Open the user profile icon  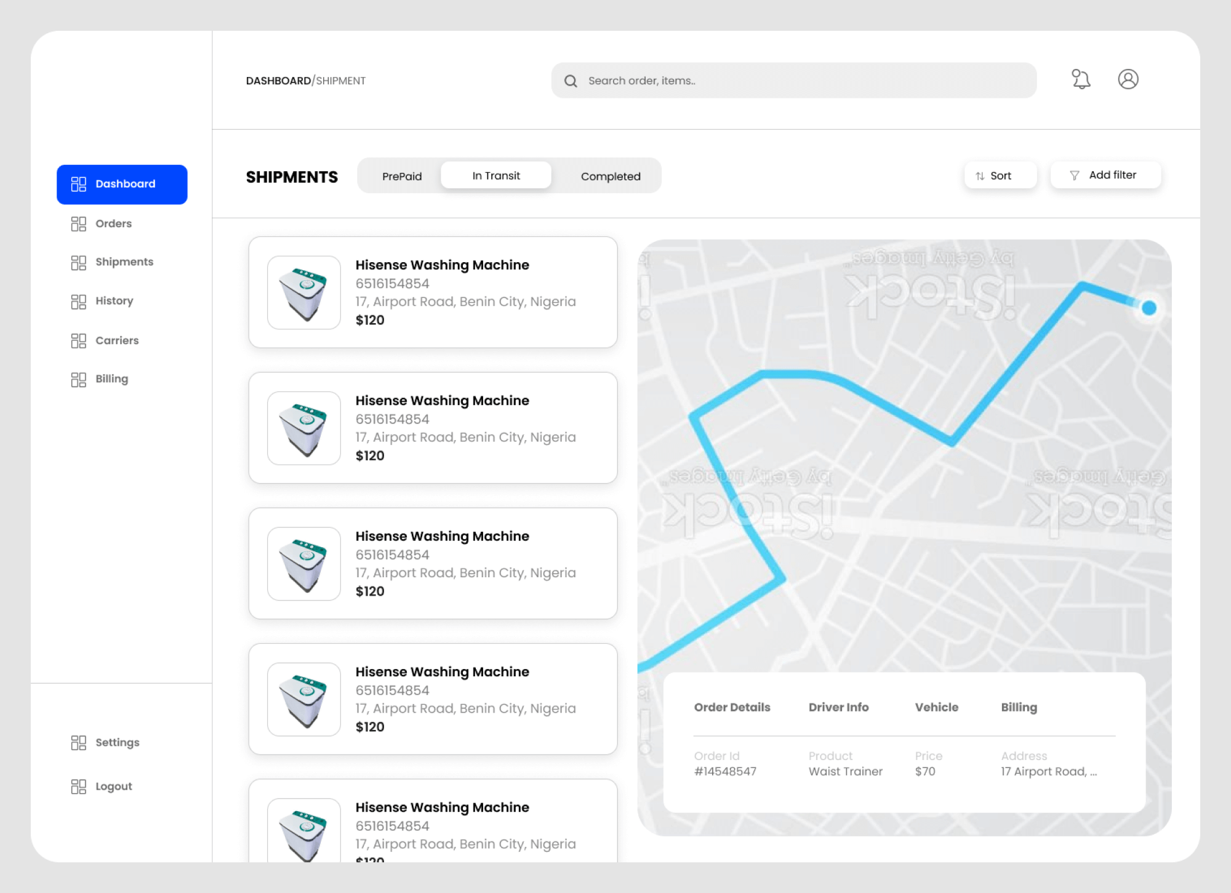pos(1129,79)
